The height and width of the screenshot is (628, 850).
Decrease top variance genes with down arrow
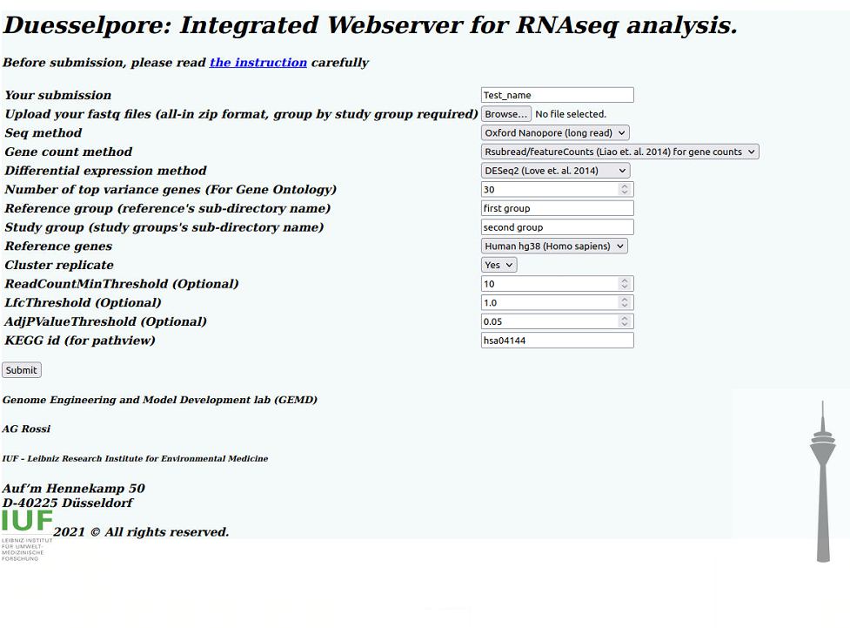[625, 192]
